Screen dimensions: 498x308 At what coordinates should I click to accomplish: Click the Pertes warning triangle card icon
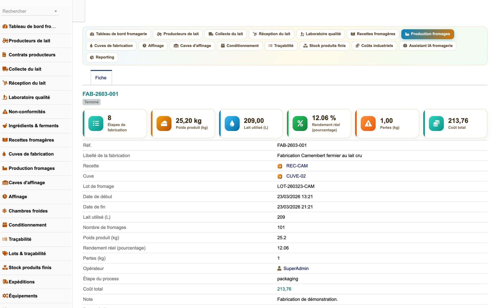pos(368,124)
